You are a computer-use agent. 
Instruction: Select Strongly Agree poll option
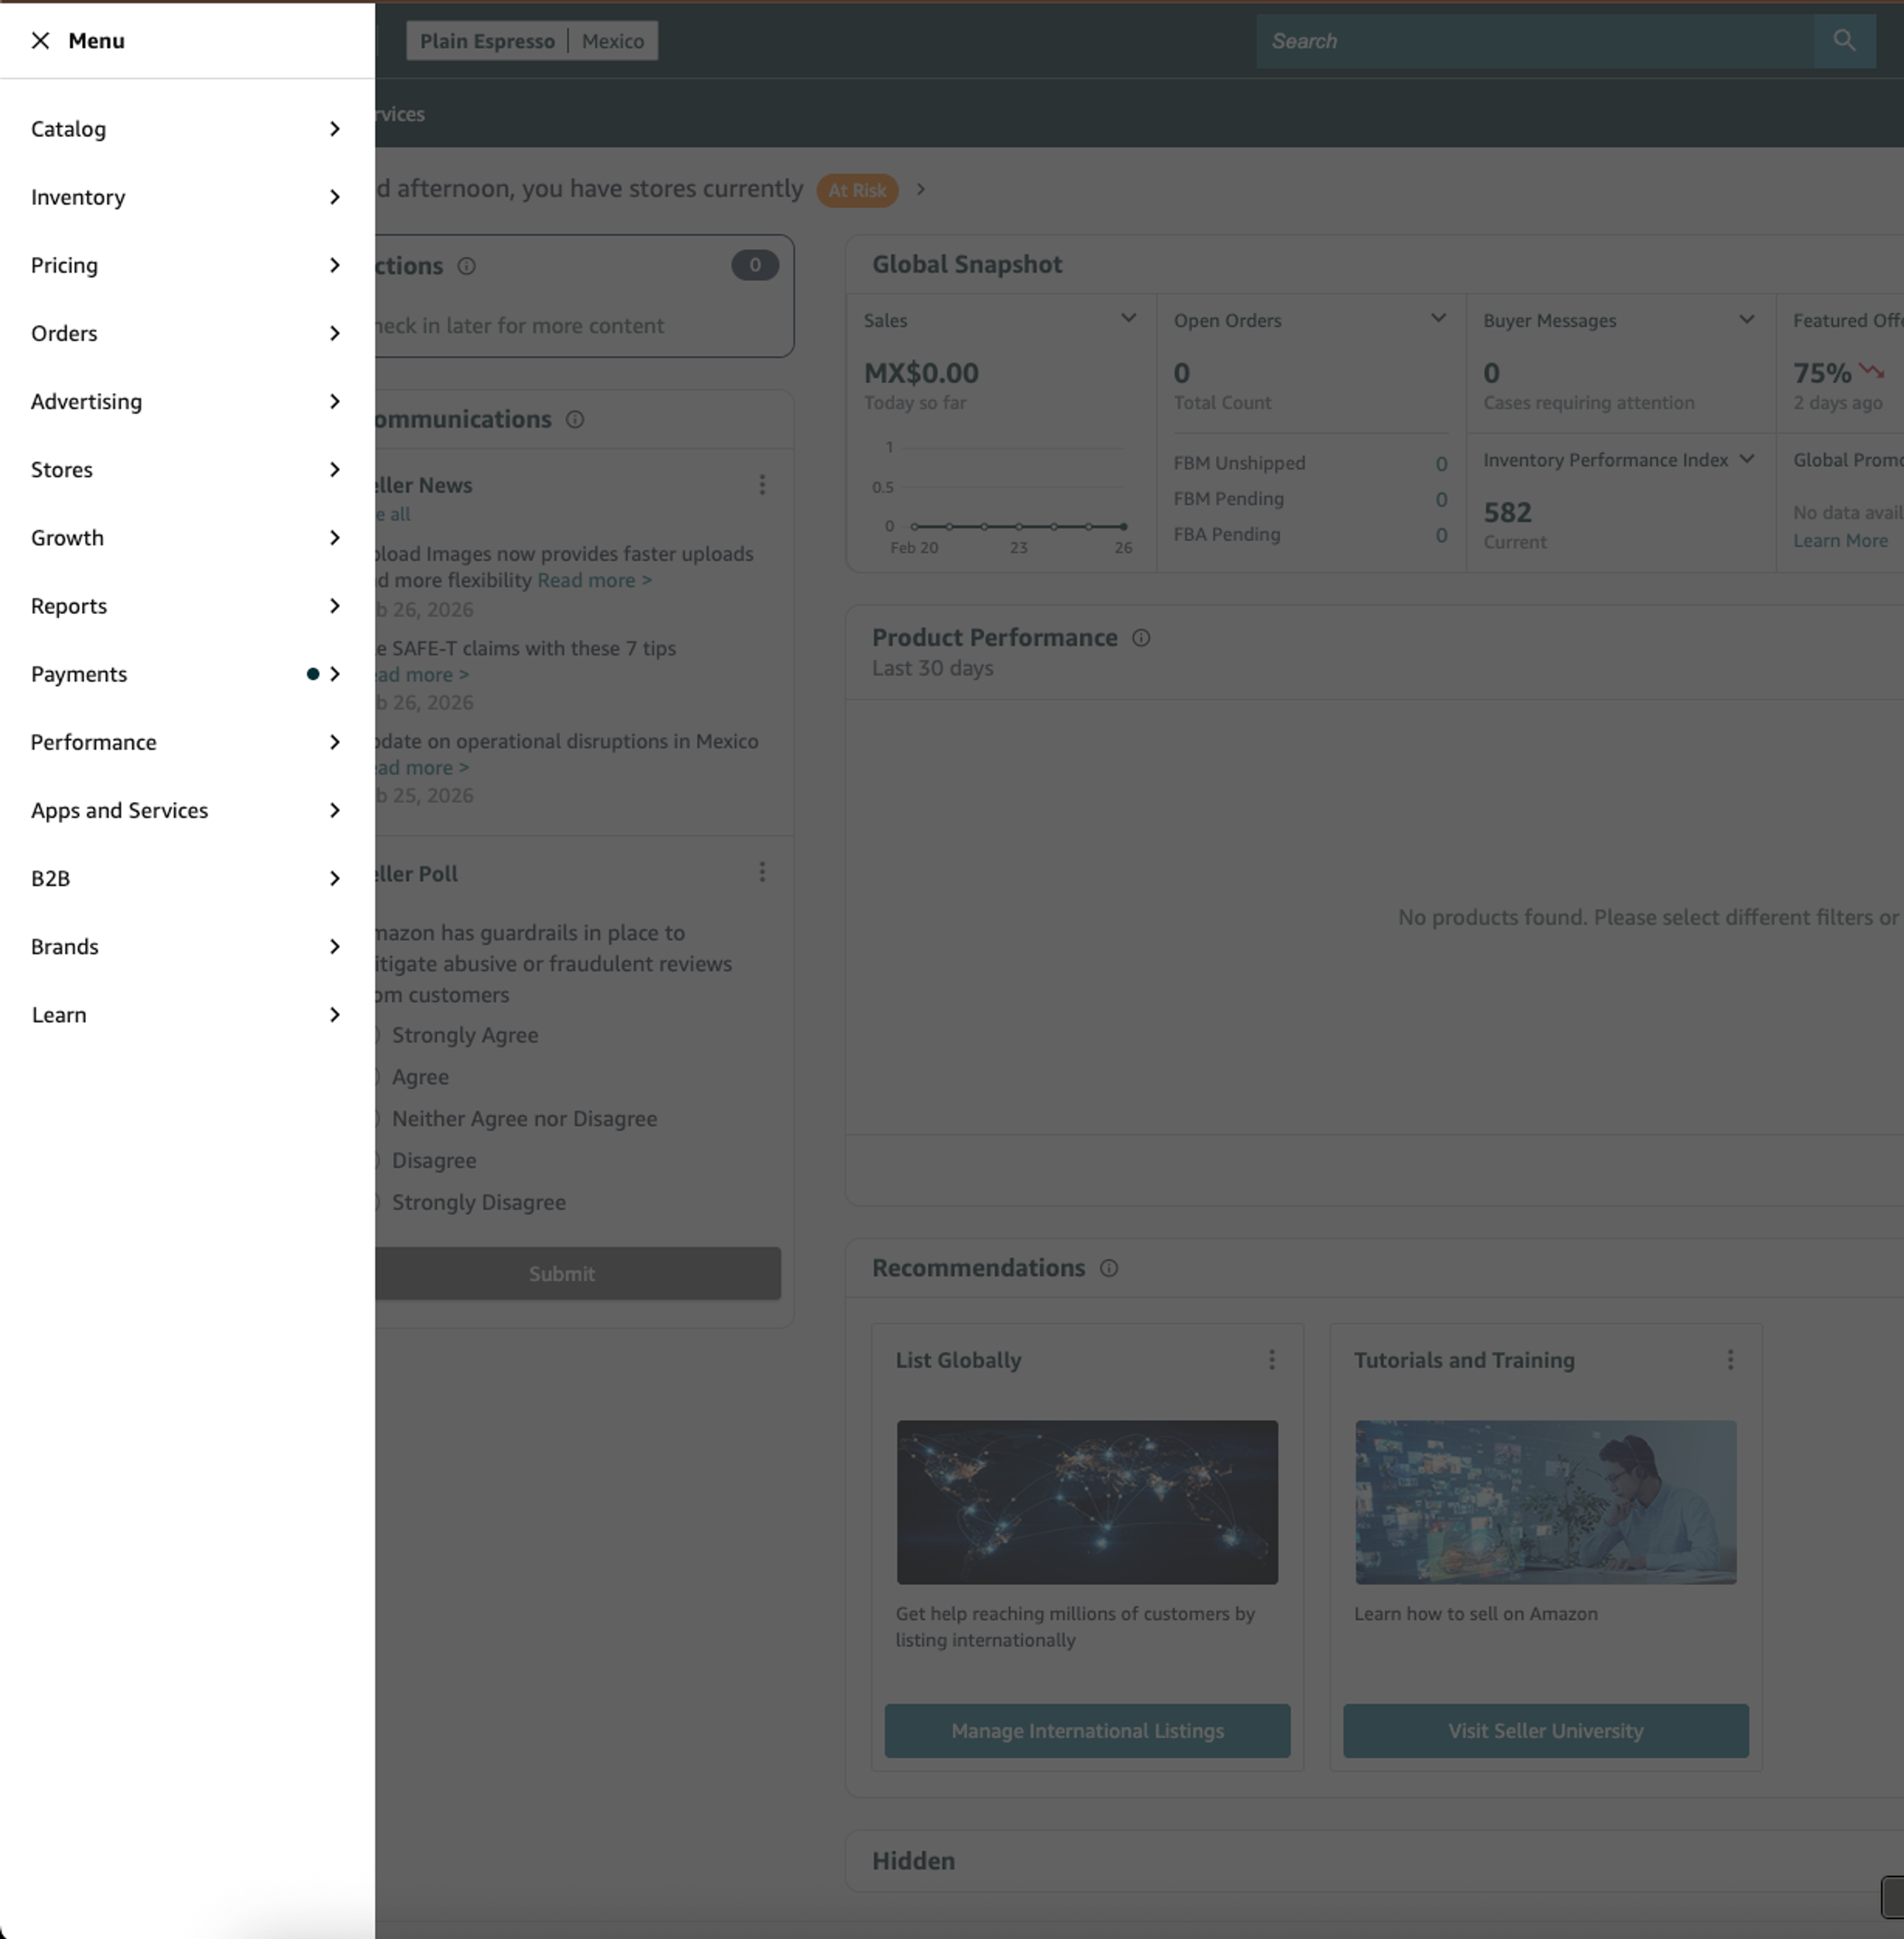(x=464, y=1035)
